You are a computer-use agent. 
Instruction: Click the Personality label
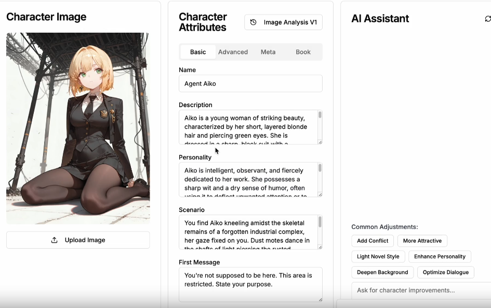coord(195,157)
